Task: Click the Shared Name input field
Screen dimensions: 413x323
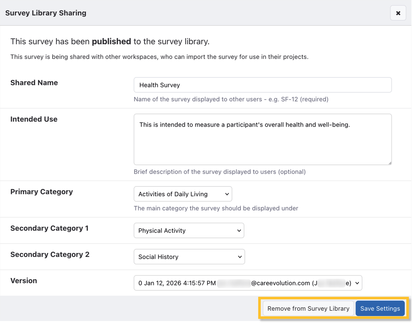Action: tap(263, 85)
